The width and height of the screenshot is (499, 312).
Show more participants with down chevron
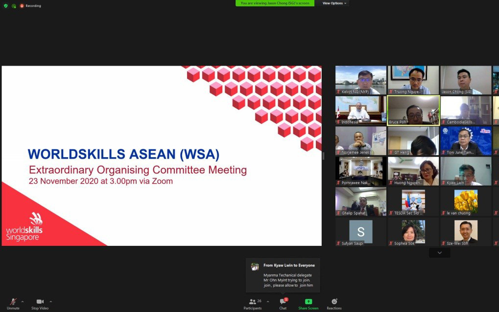tap(439, 253)
